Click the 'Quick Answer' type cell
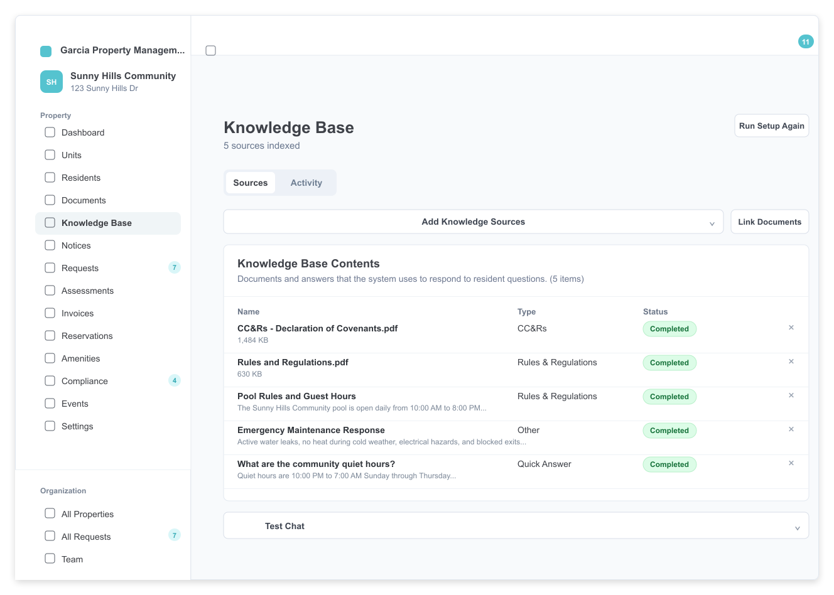 [x=544, y=464]
